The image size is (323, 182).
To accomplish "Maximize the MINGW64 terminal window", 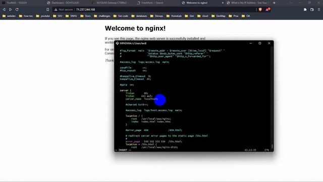I will [x=260, y=43].
